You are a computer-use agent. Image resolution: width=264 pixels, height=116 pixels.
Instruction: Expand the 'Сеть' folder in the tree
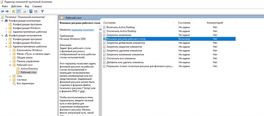(10, 76)
